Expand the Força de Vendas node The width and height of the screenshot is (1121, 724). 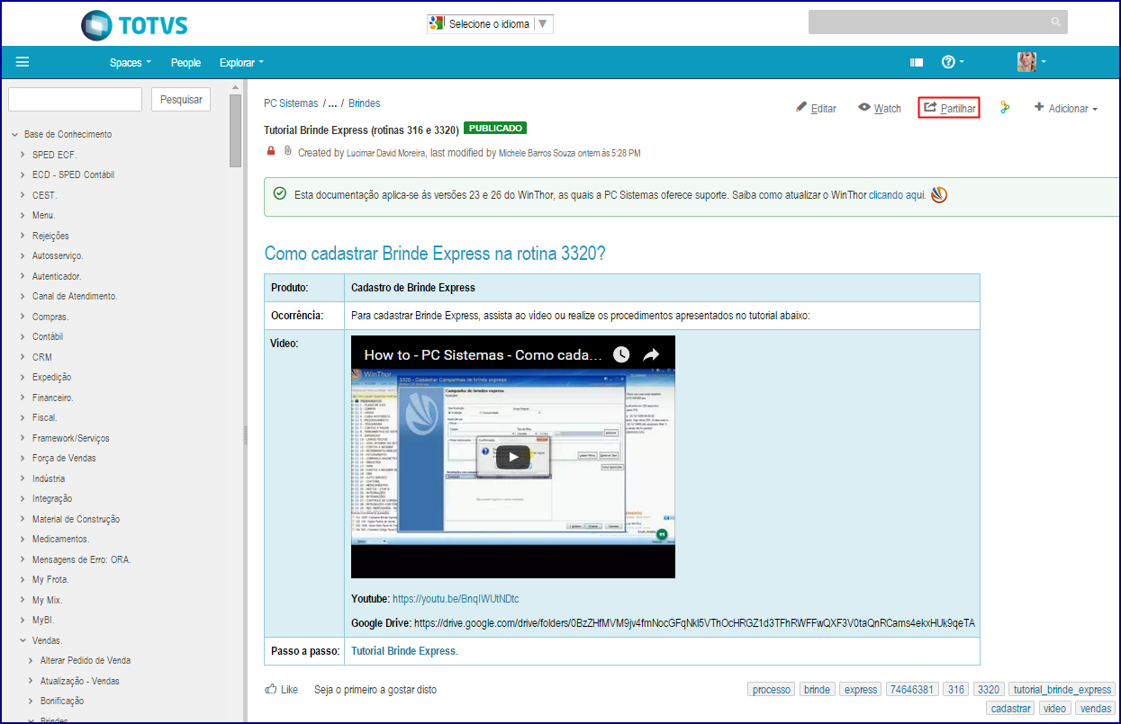(23, 458)
